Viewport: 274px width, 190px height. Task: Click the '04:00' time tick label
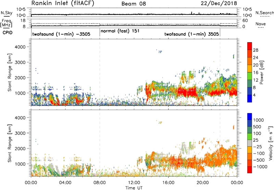(65, 183)
